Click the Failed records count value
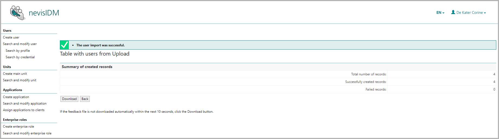 (x=494, y=89)
